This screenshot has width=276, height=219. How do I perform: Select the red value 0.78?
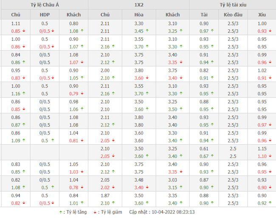pyautogui.click(x=73, y=188)
